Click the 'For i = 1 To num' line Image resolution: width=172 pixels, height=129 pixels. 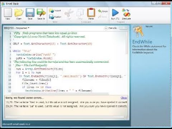point(28,72)
